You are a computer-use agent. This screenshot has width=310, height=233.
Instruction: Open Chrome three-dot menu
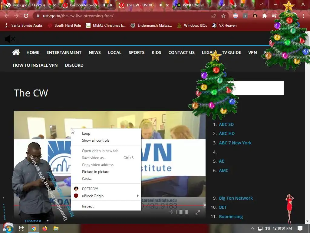pyautogui.click(x=303, y=16)
